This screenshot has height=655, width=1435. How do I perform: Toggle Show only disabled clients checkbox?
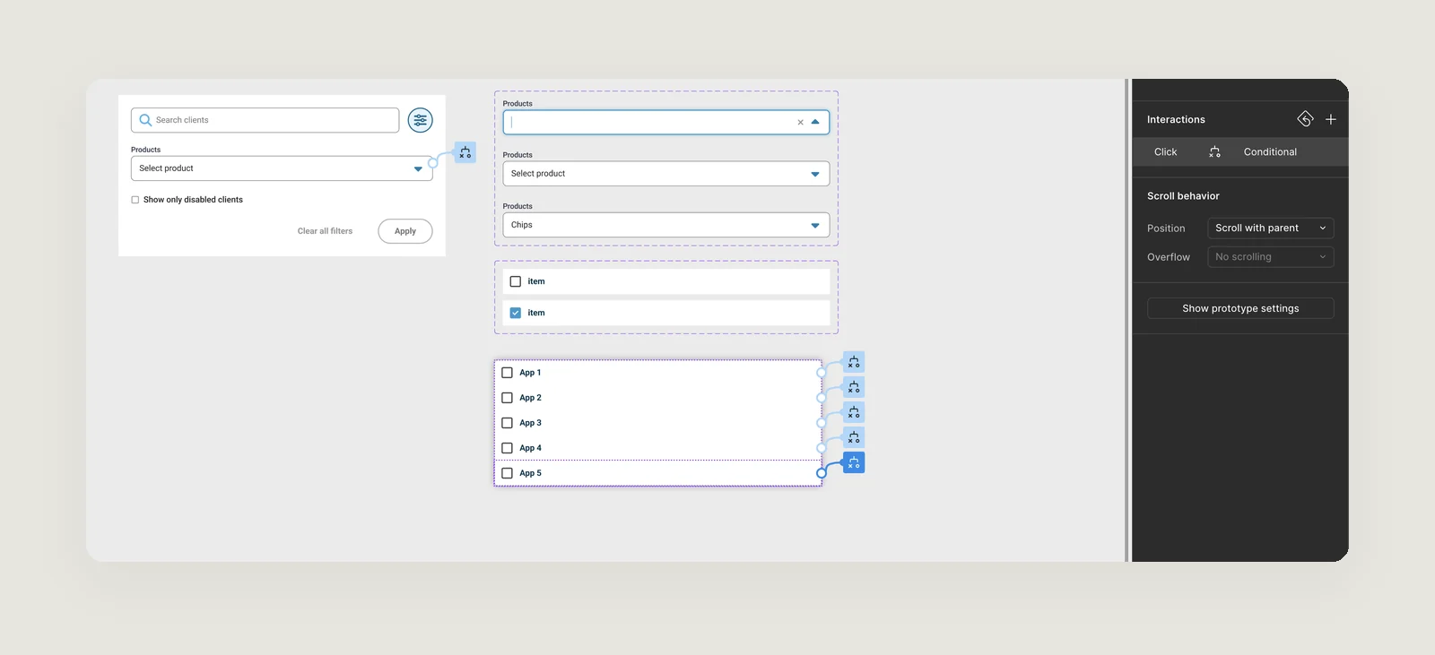coord(135,200)
